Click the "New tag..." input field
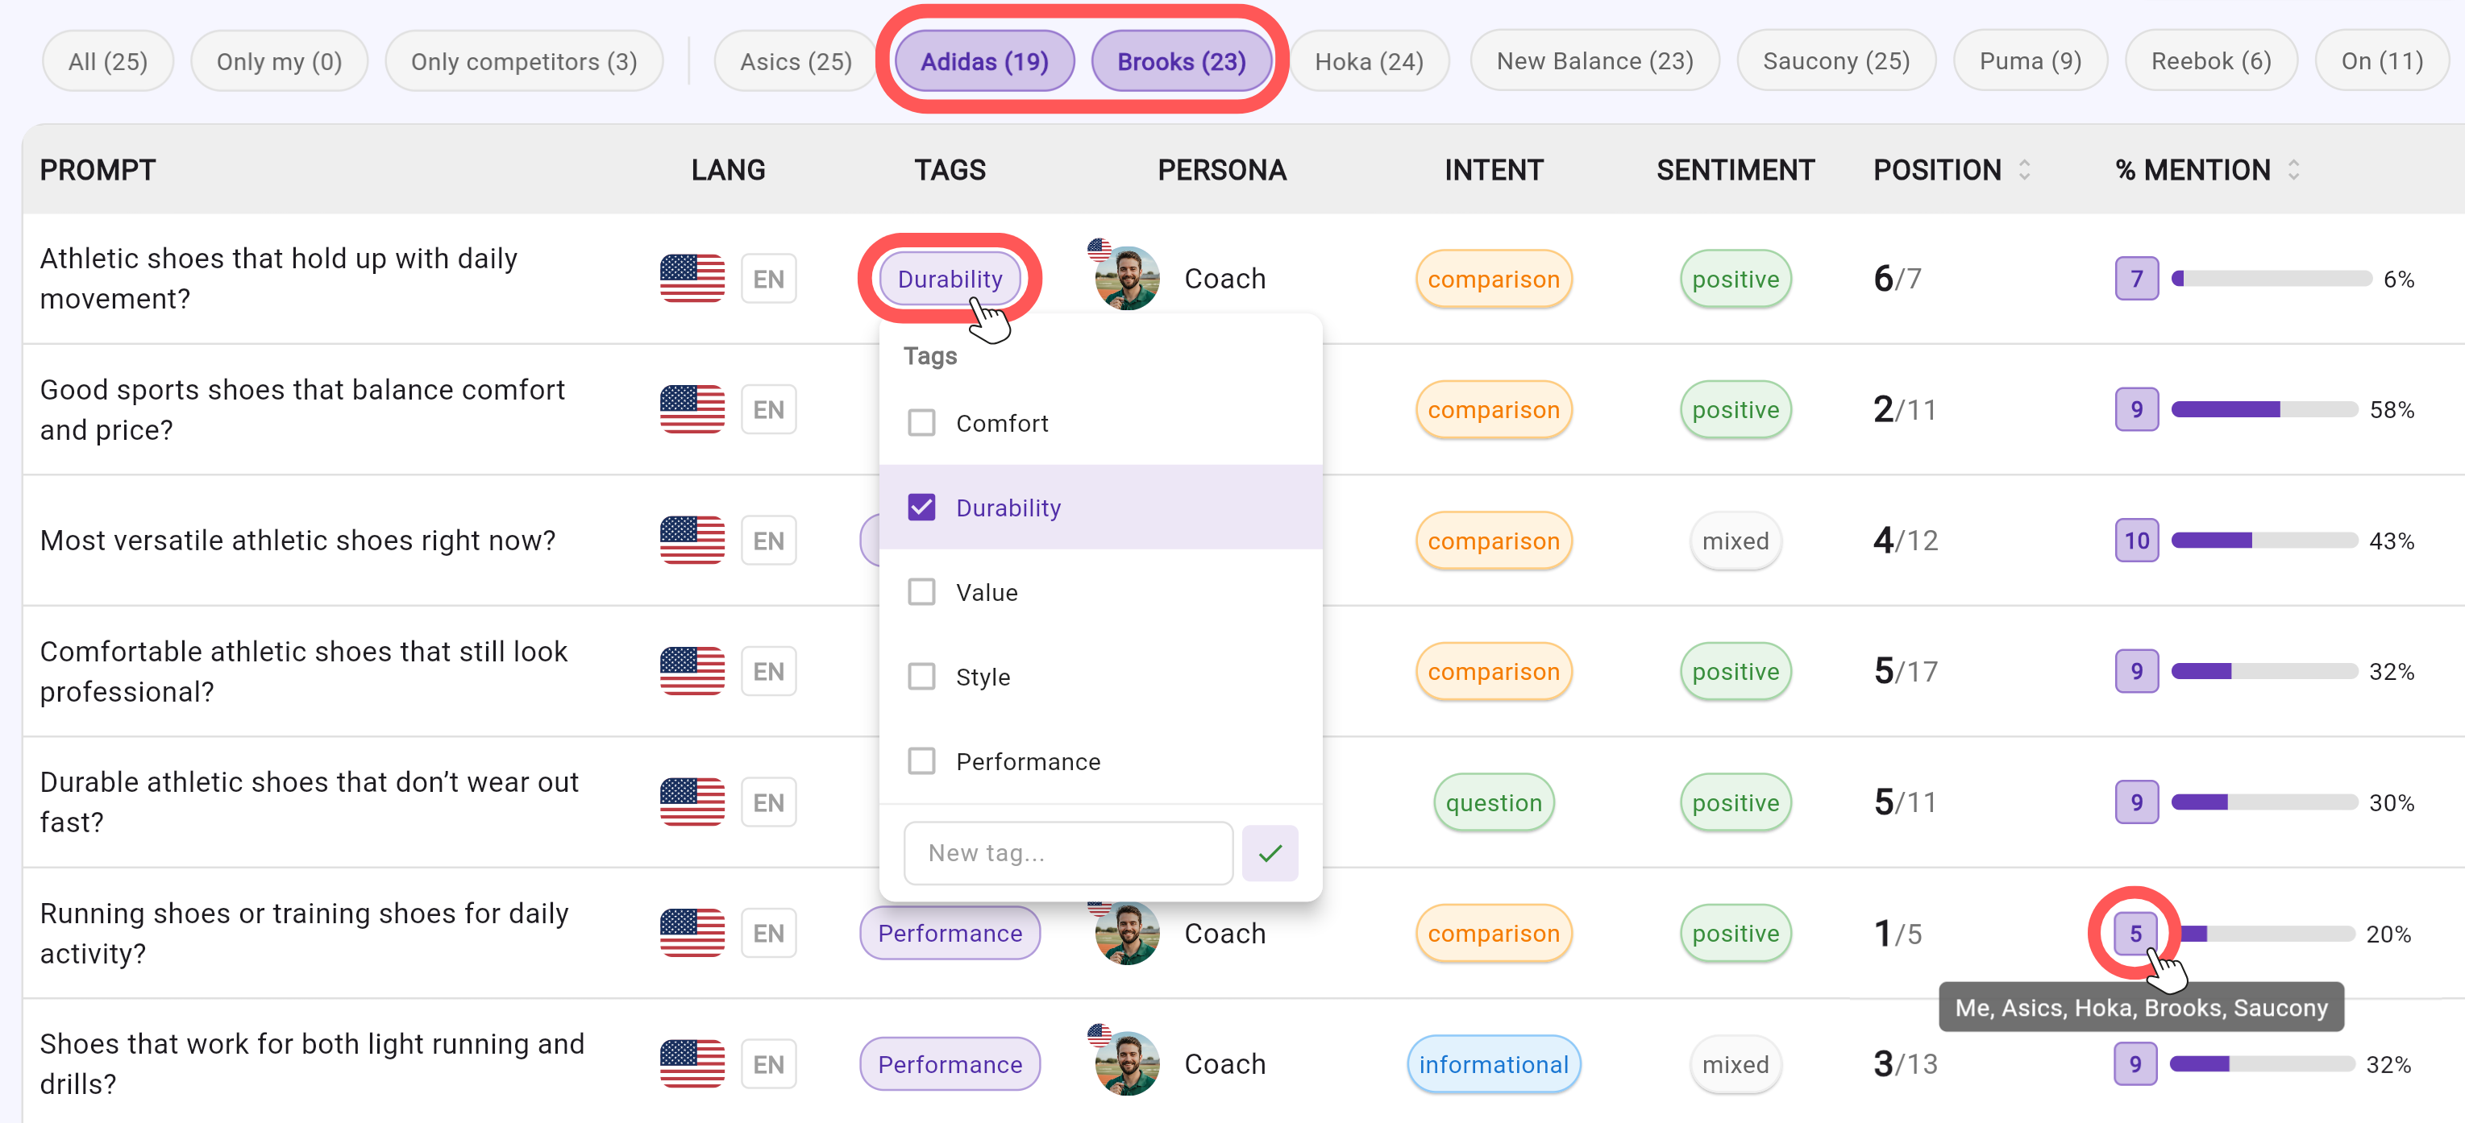The height and width of the screenshot is (1123, 2465). point(1067,852)
